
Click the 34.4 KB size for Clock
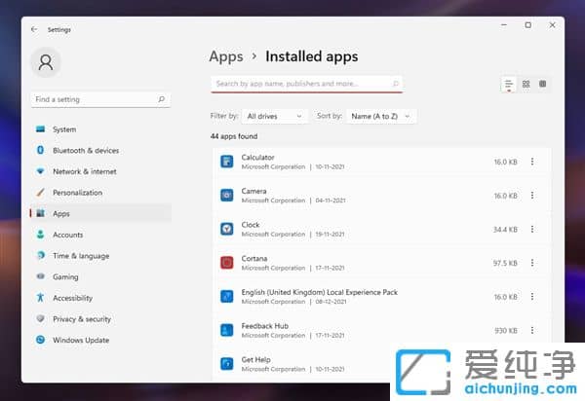505,230
